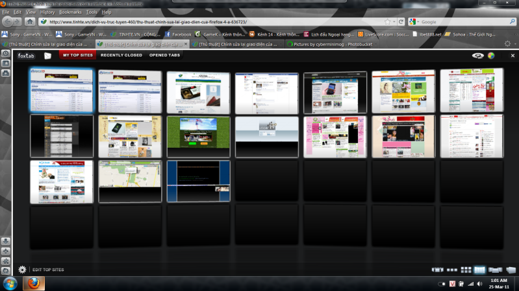Open the Bookmarks menu
Image resolution: width=519 pixels, height=291 pixels.
point(70,12)
